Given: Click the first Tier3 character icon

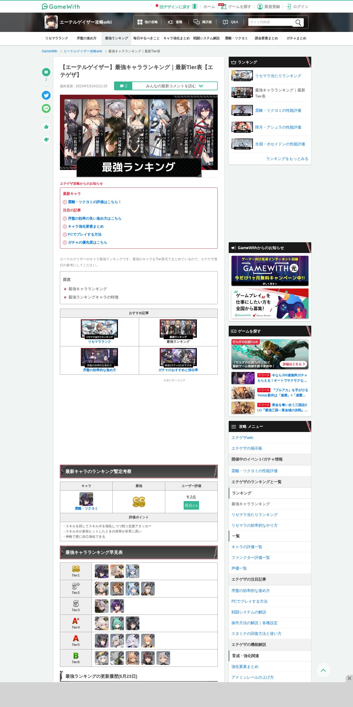Looking at the screenshot, I should pos(102,606).
